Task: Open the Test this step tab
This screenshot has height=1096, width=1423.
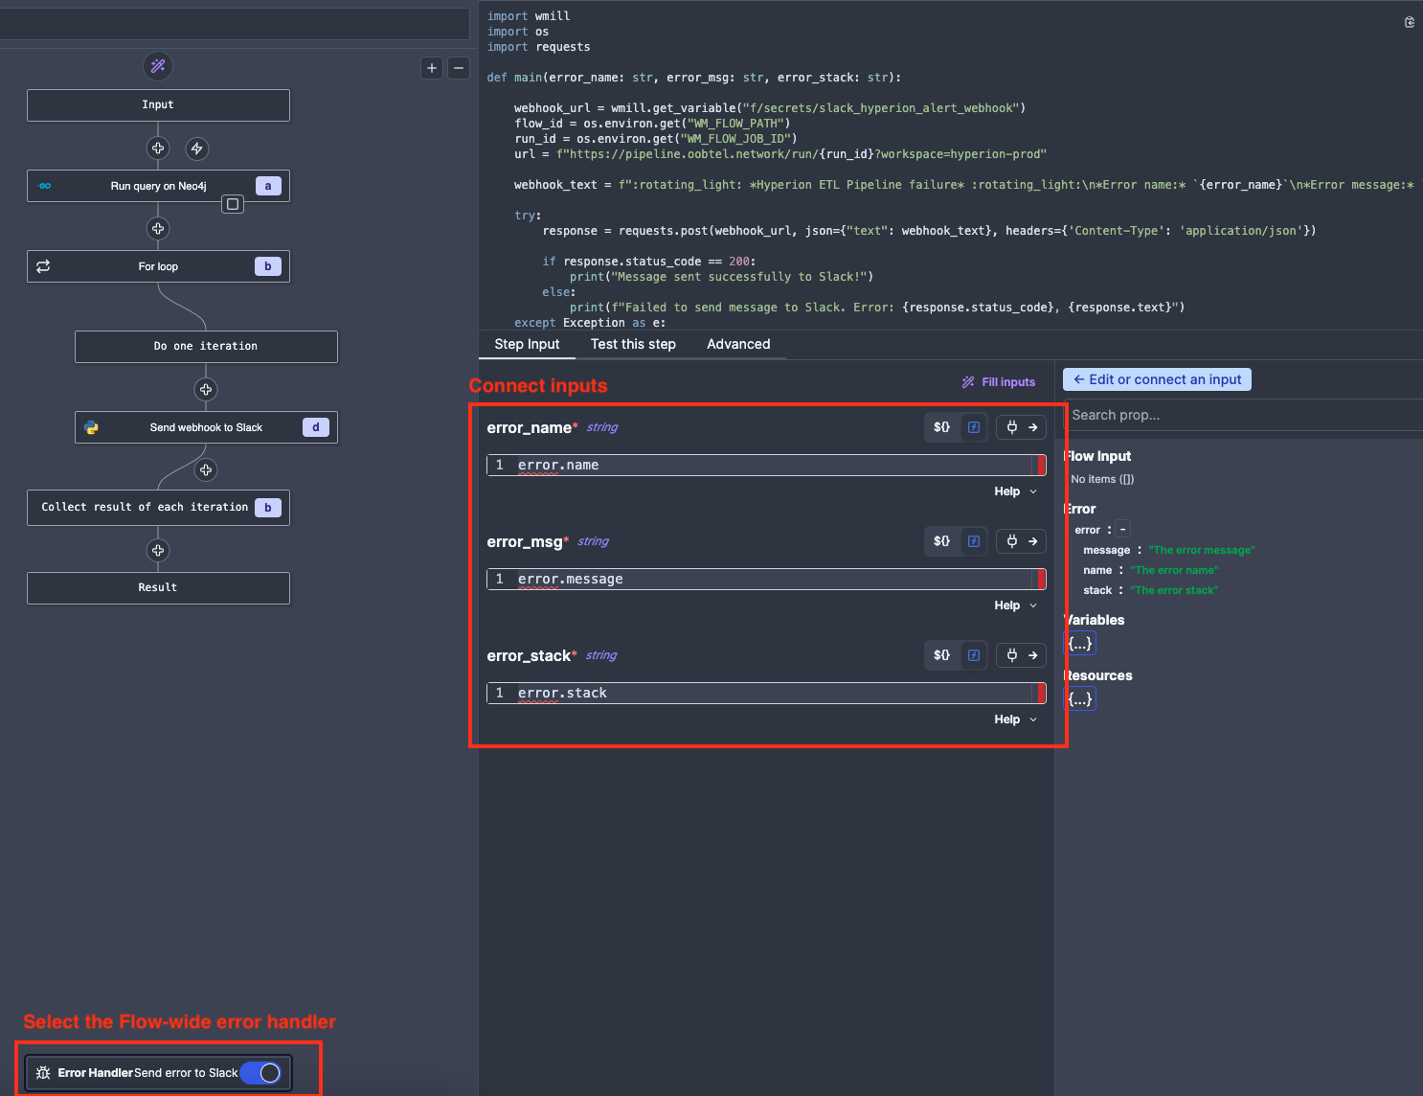Action: [x=633, y=344]
